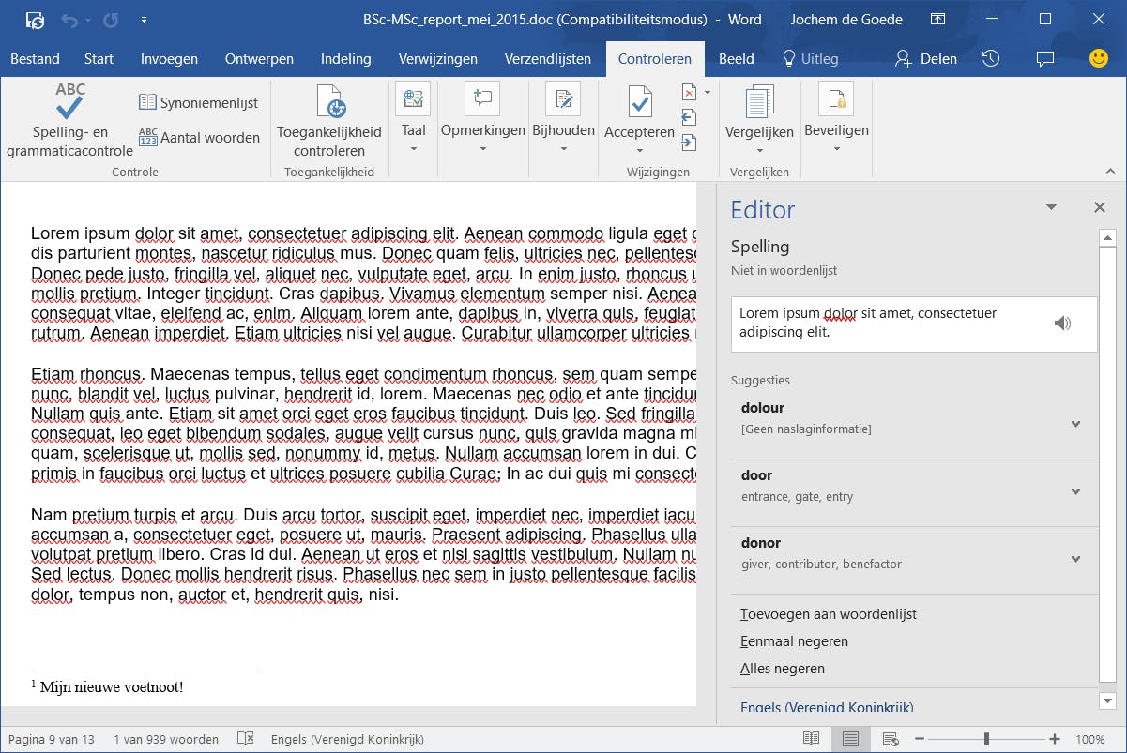Screen dimensions: 1127x753
Task: Click Eenmaal negeren
Action: [x=794, y=641]
